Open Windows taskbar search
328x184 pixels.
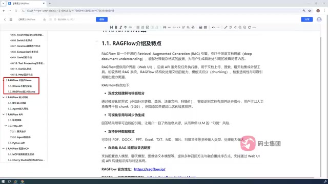[x=9, y=181]
